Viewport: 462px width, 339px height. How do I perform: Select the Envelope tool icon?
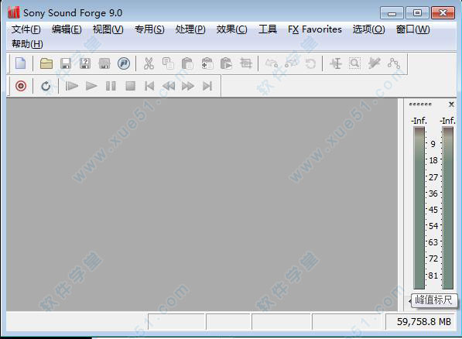394,63
